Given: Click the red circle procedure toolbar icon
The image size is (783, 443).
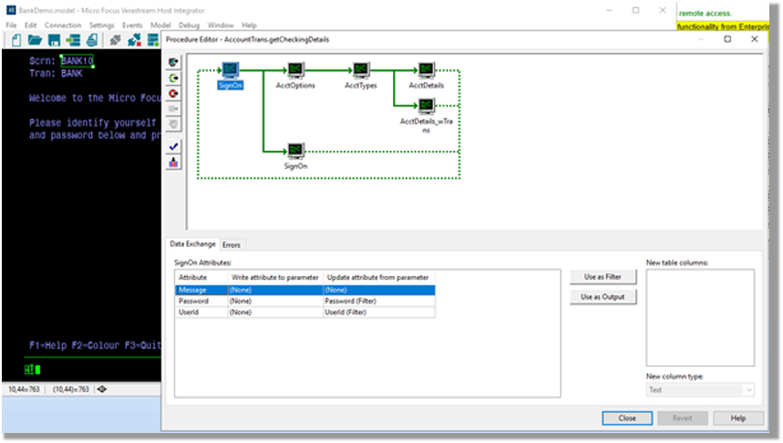Looking at the screenshot, I should tap(173, 93).
